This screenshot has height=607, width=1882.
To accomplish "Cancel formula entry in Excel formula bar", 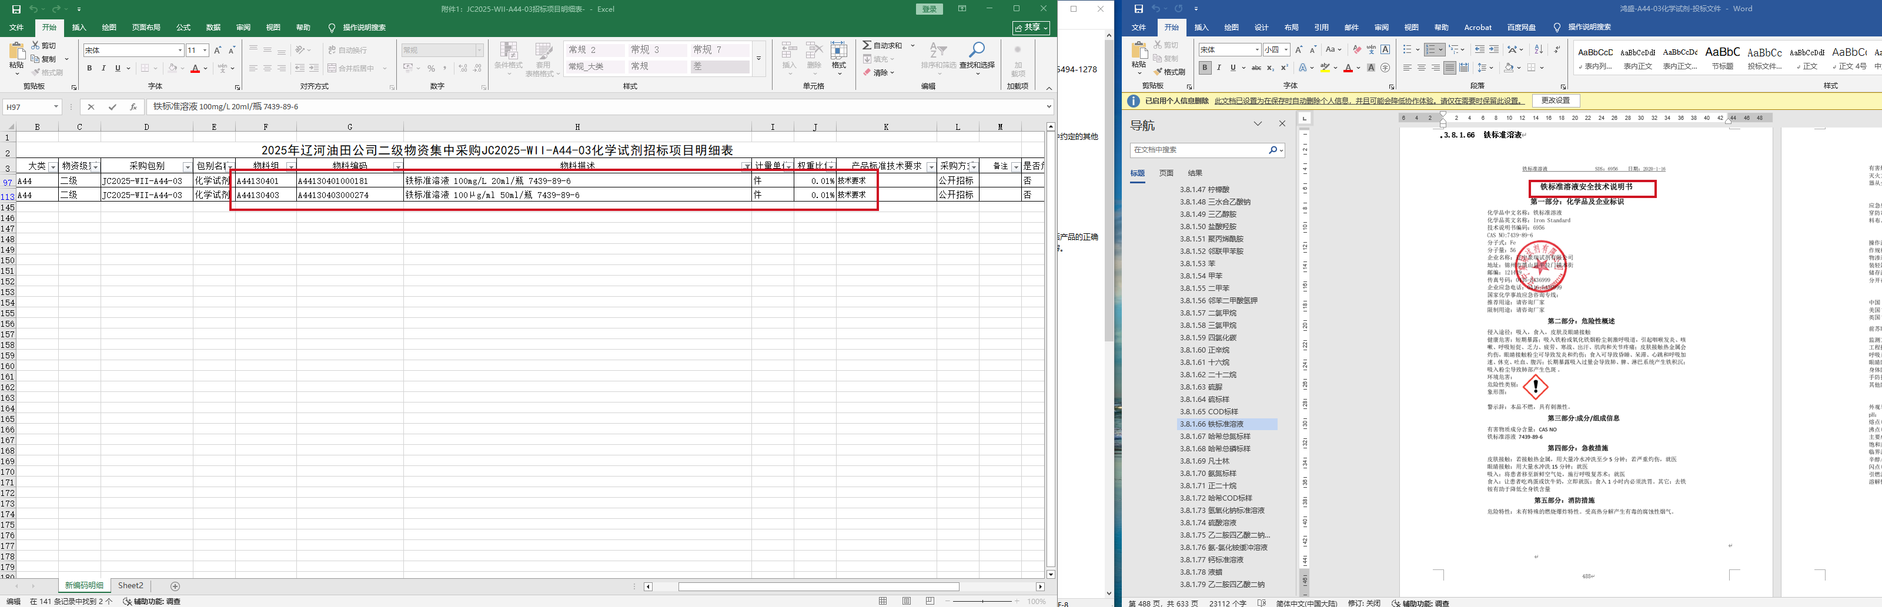I will tap(91, 106).
